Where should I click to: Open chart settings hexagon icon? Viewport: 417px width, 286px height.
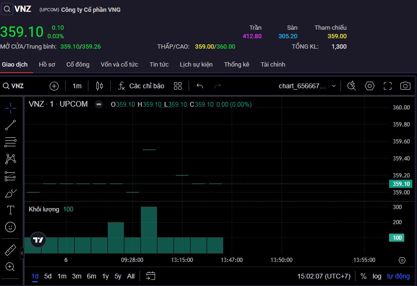(x=370, y=86)
